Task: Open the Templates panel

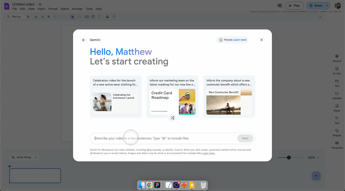Action: click(337, 145)
